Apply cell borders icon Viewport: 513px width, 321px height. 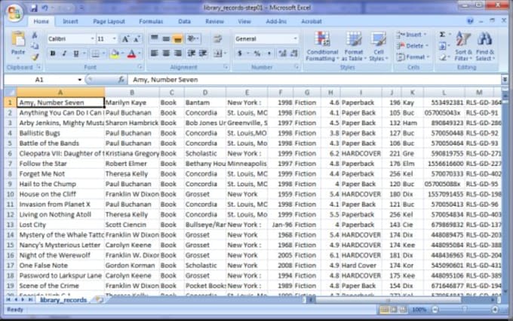[95, 53]
